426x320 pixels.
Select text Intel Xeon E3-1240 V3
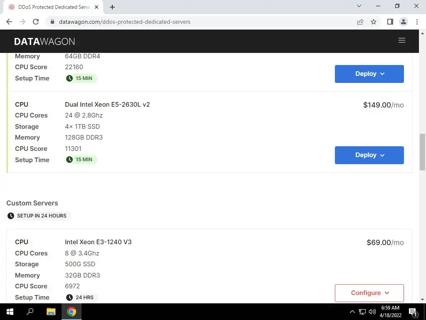[98, 242]
